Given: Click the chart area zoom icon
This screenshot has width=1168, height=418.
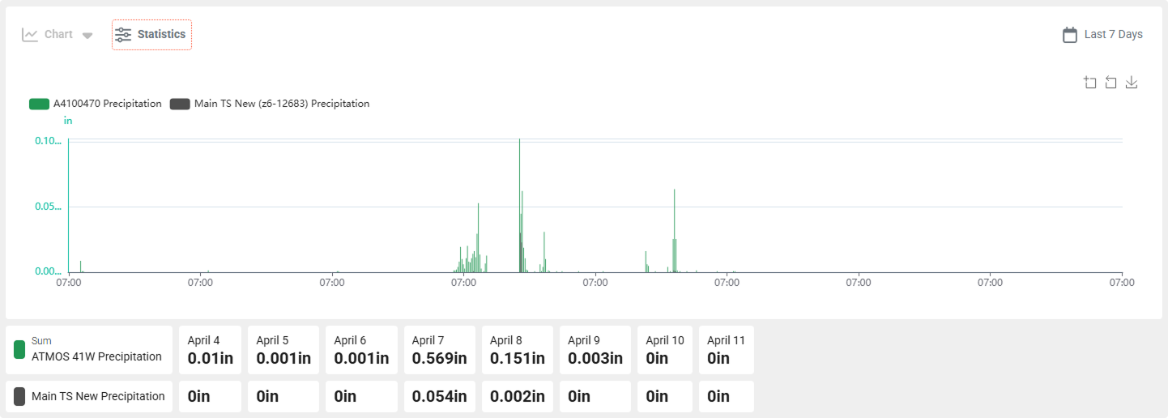Looking at the screenshot, I should 1089,83.
